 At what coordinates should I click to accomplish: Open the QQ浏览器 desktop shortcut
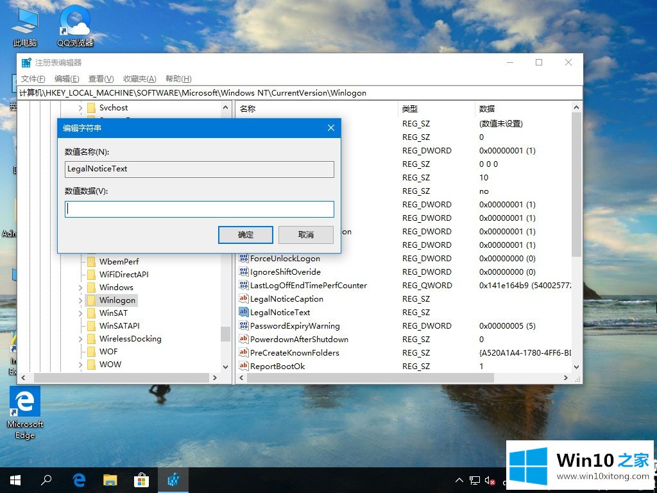pyautogui.click(x=75, y=27)
